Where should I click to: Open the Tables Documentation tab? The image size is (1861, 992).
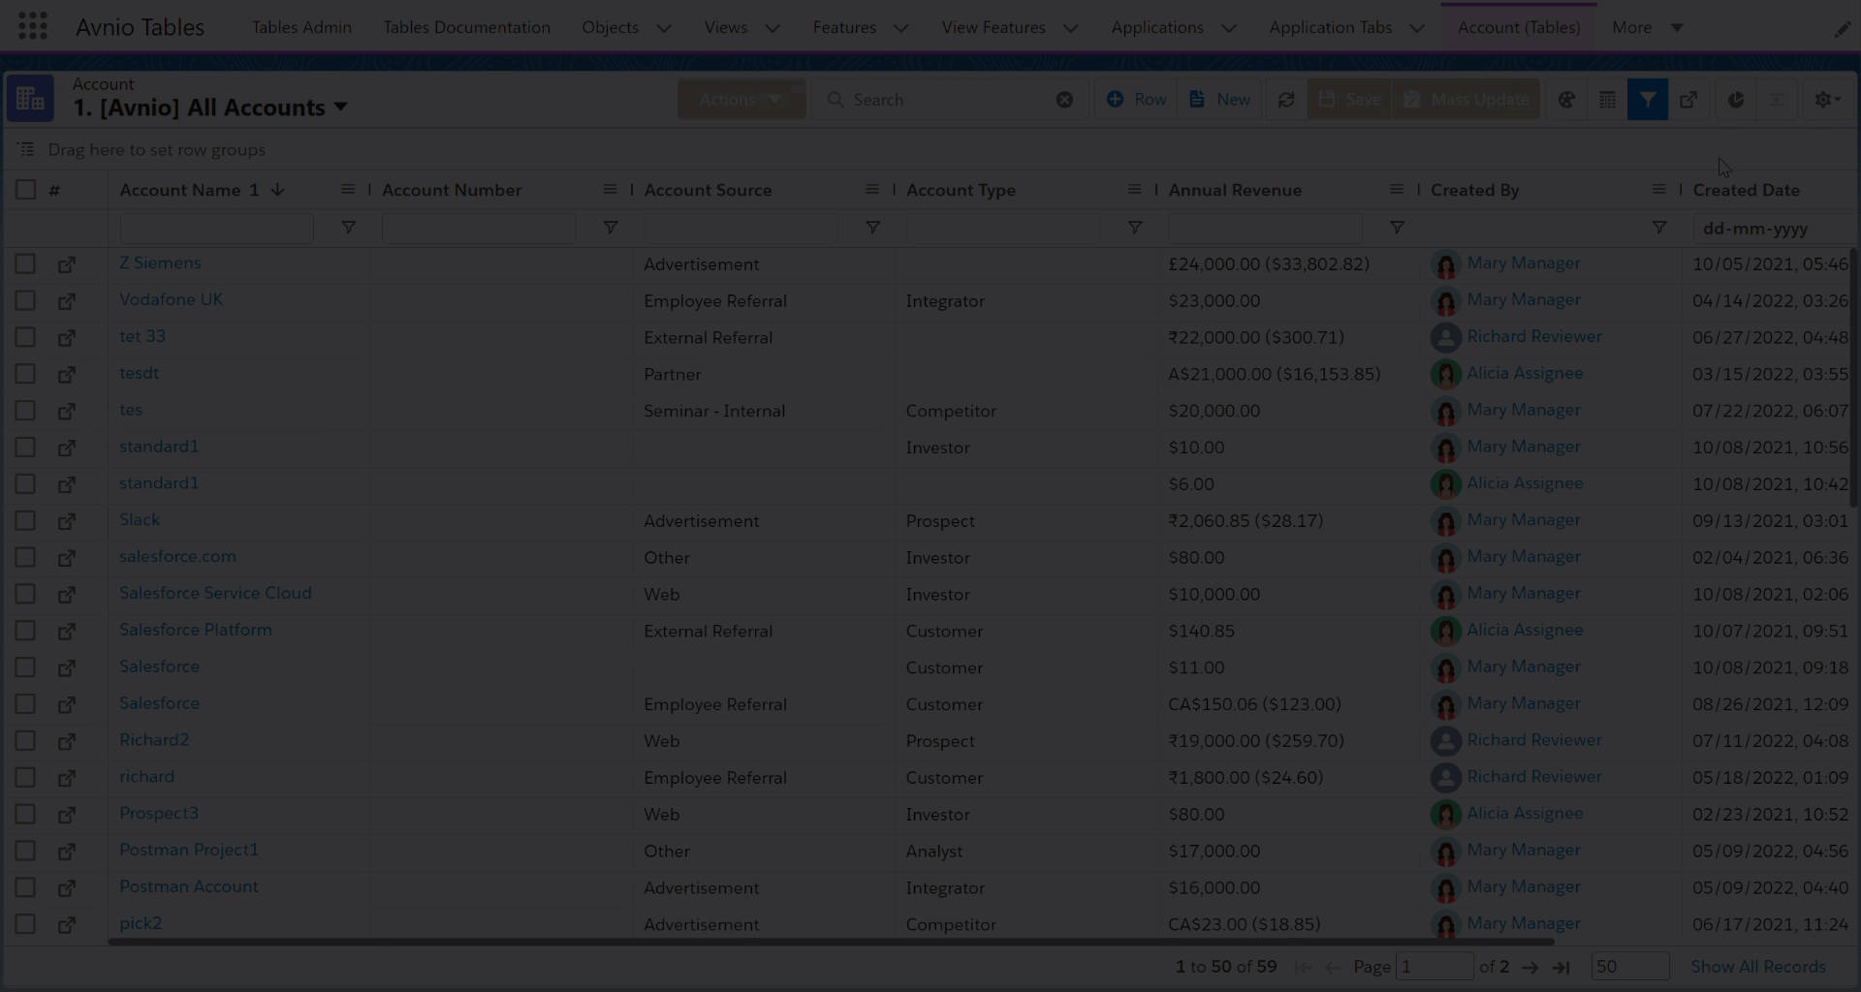point(466,27)
